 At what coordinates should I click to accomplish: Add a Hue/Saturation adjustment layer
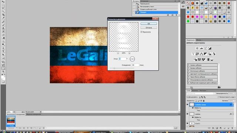click(197, 54)
